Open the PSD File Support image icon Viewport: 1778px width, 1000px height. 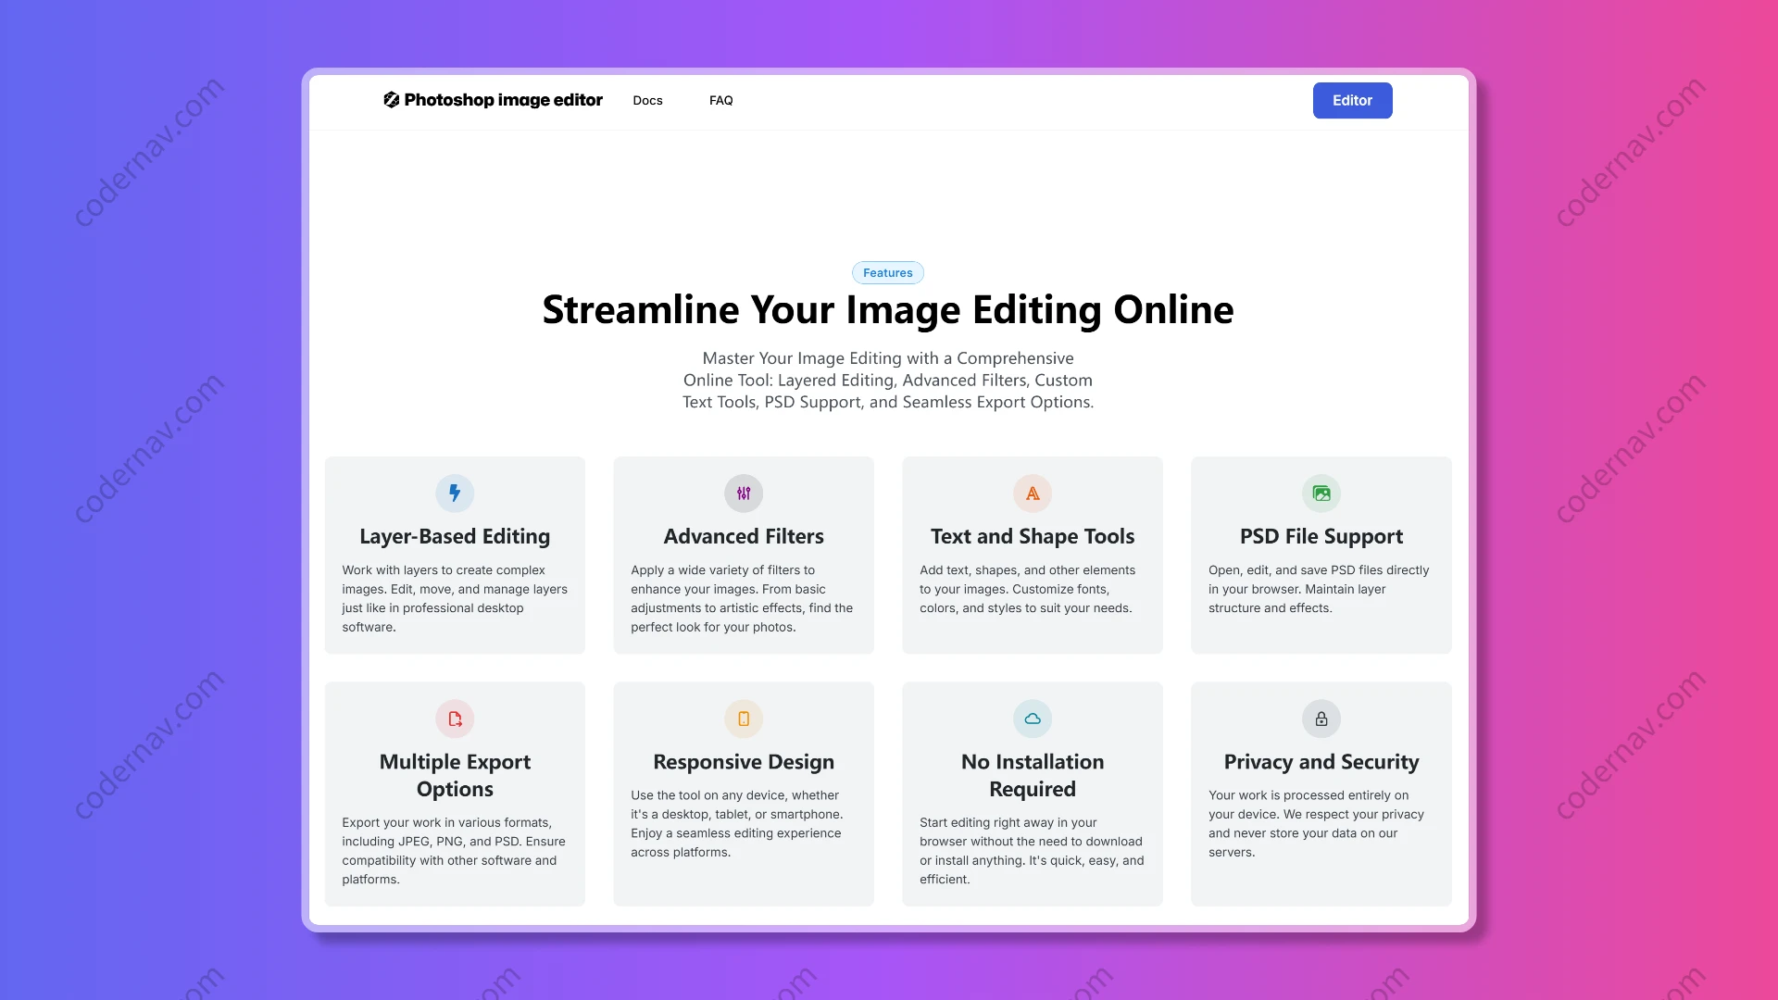point(1321,493)
